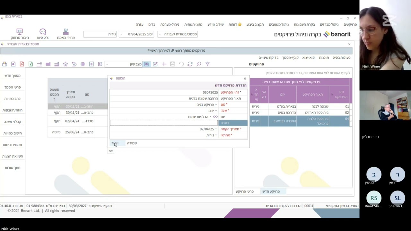The width and height of the screenshot is (411, 231).
Task: Open the עזרה help menu
Action: point(139,24)
